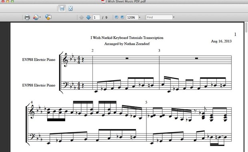
Task: Click the collaborate/comment globe icon
Action: tap(48, 17)
